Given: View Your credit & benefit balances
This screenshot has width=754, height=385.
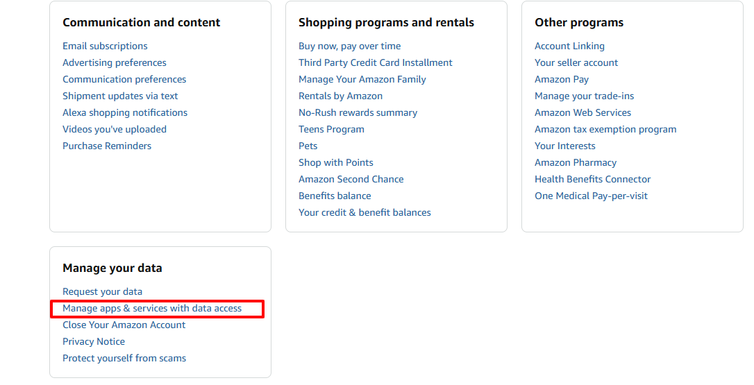Looking at the screenshot, I should click(365, 212).
